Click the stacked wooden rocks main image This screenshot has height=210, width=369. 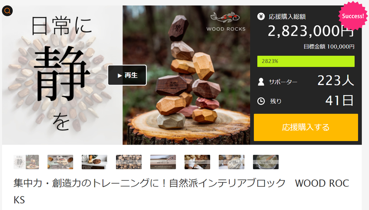[x=186, y=75]
